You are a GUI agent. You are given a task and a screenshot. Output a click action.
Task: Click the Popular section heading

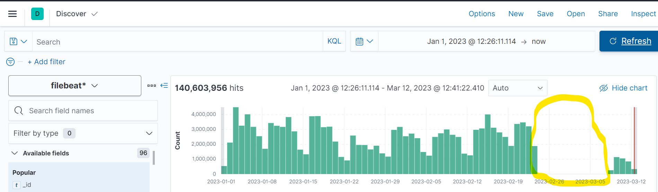click(x=24, y=173)
